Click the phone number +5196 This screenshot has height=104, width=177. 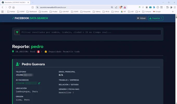coord(24,75)
